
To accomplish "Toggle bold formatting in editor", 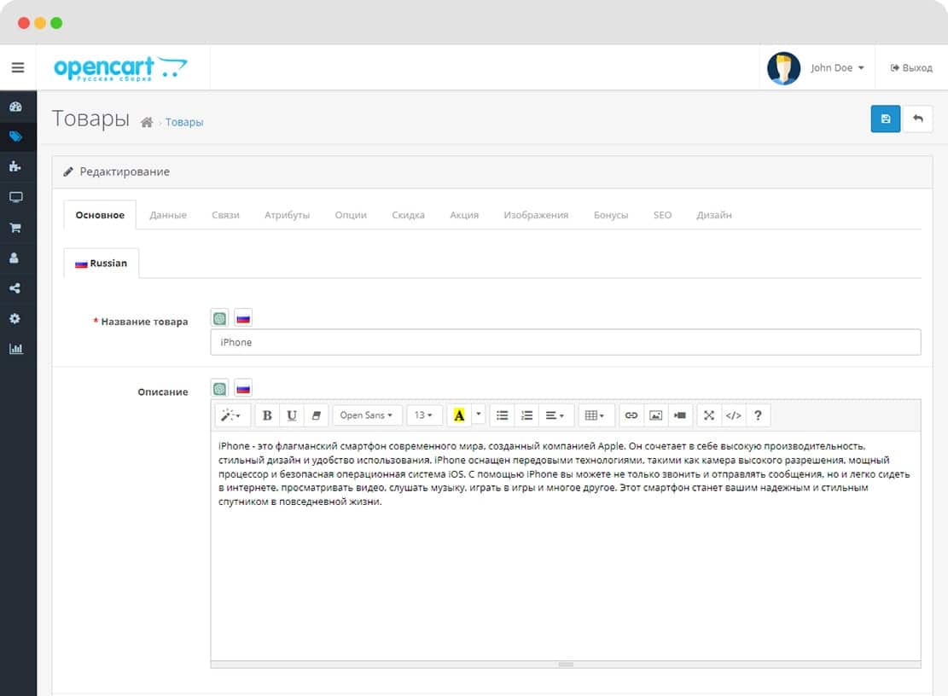I will [x=267, y=415].
